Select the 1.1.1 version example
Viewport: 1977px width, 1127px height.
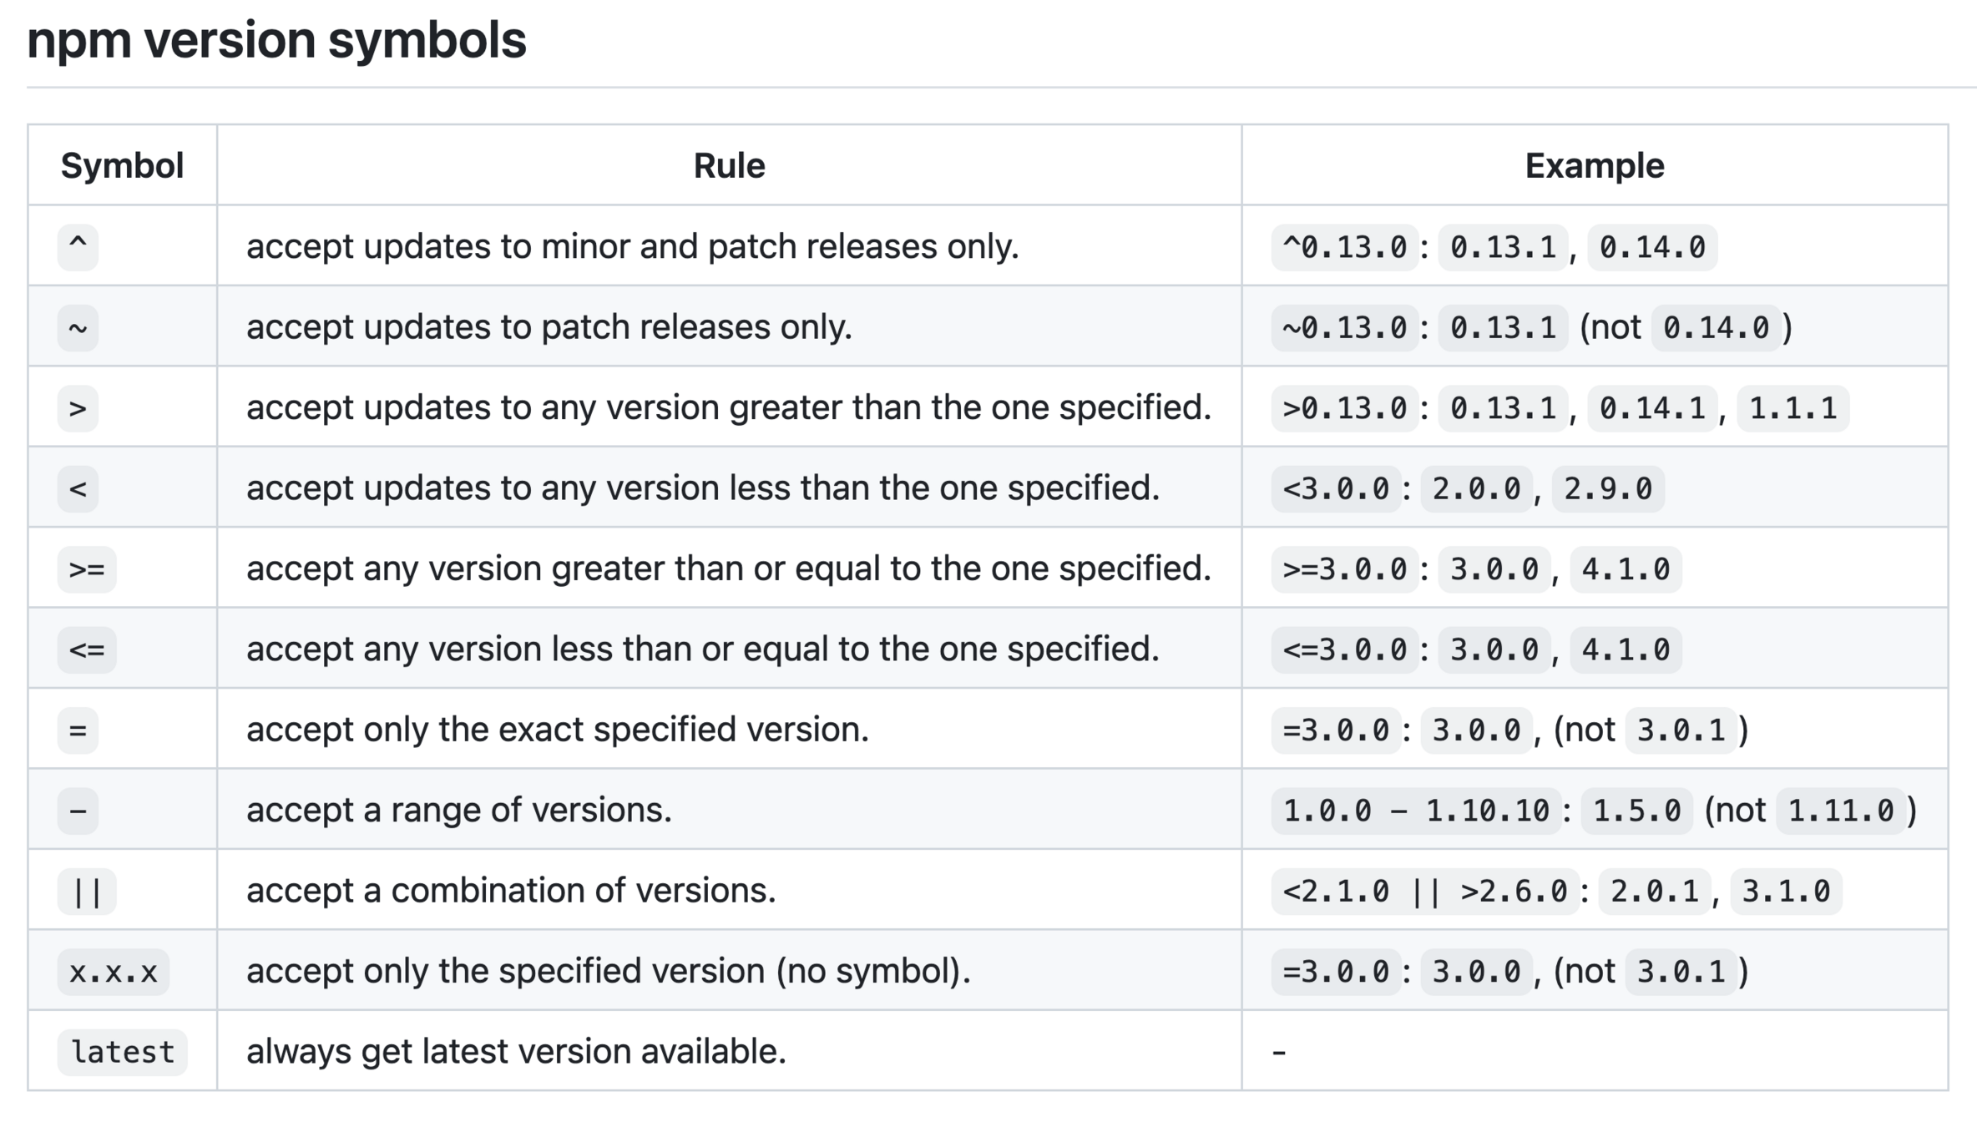pyautogui.click(x=1793, y=408)
